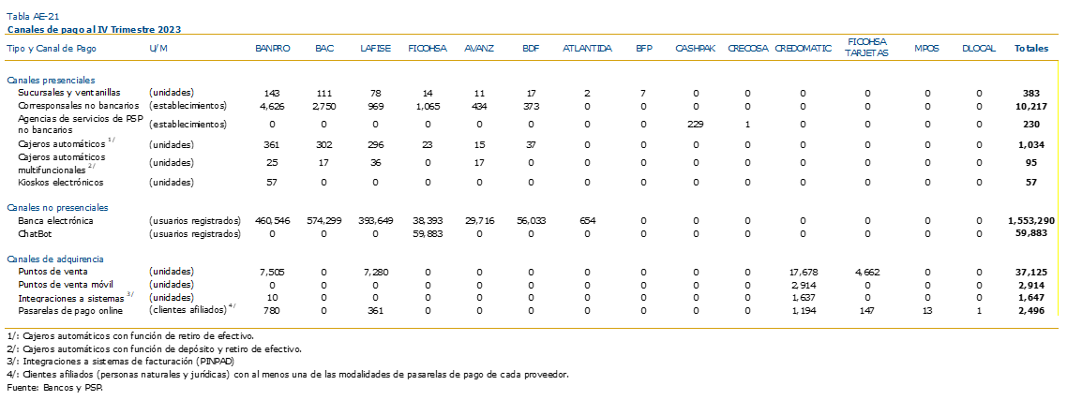
Task: Click the CREDOMATIC column header
Action: pos(803,49)
